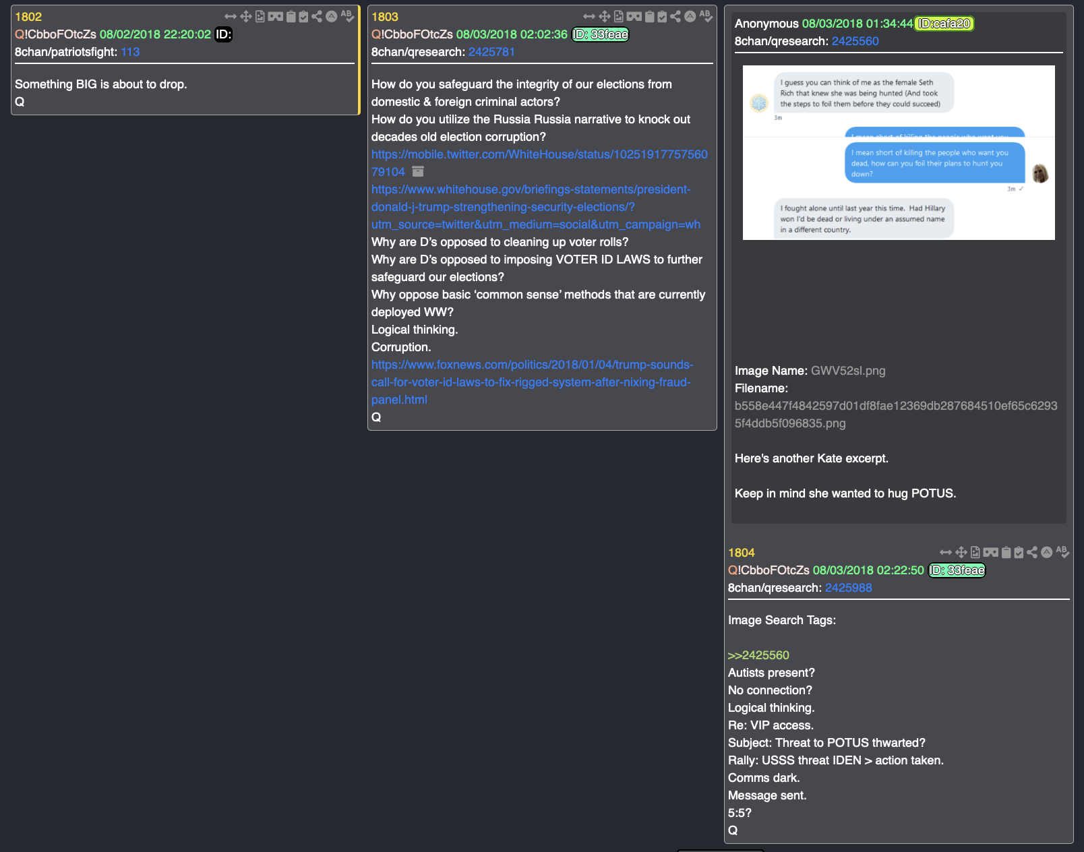Click the >>2425560 reply reference
The image size is (1084, 852).
coord(758,655)
